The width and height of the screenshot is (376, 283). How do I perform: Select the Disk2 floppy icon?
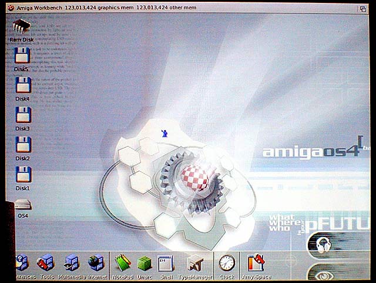click(x=23, y=144)
